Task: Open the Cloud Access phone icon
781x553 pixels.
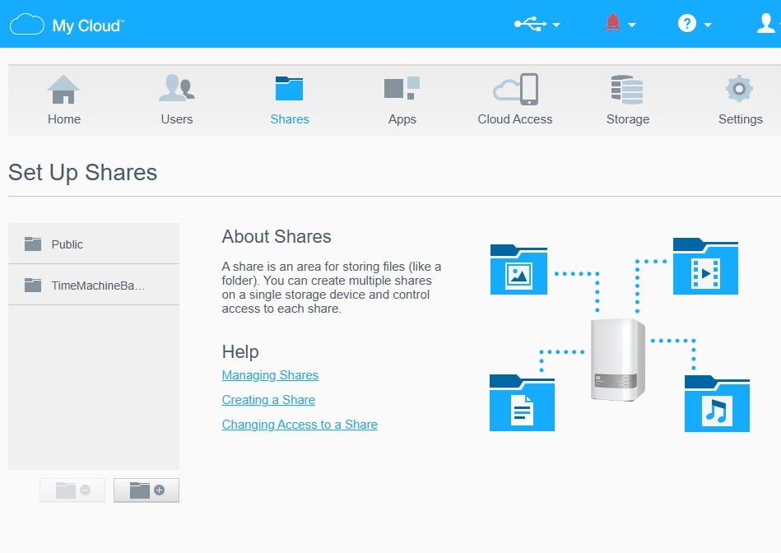Action: point(515,89)
